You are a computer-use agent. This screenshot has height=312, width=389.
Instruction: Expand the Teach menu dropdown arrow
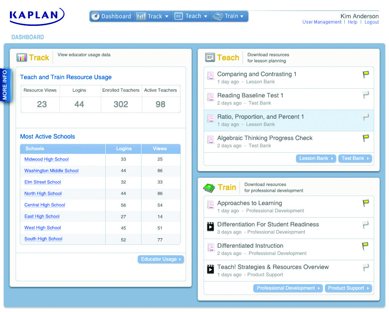(x=206, y=17)
